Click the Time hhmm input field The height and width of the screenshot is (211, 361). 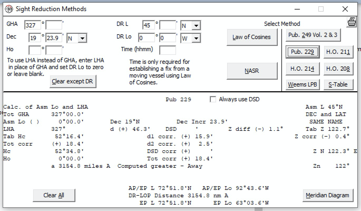point(168,50)
